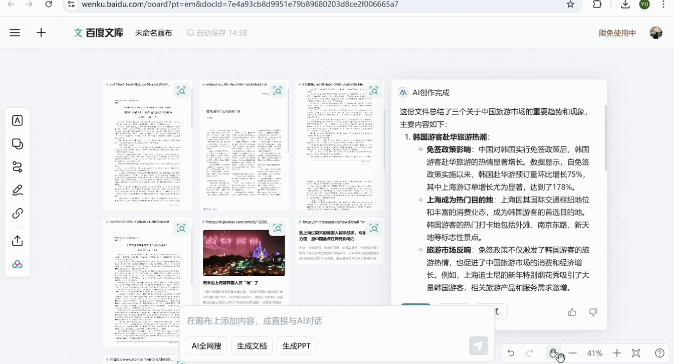Open the hamburger menu
The image size is (674, 364).
tap(15, 33)
